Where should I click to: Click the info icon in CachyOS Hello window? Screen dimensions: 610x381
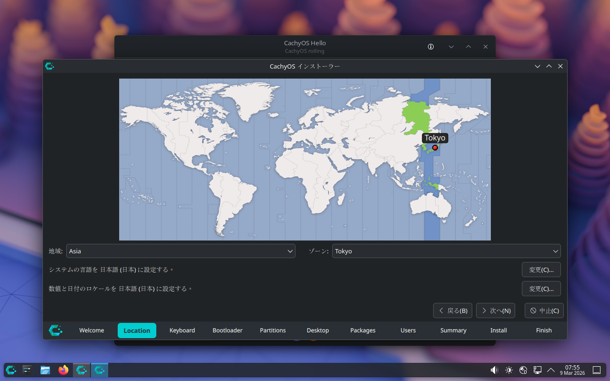[x=431, y=47]
